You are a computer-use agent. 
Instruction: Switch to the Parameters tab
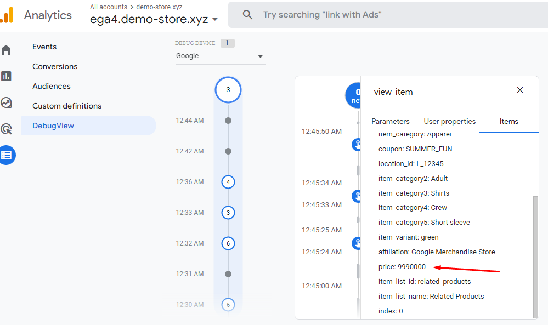[x=391, y=122]
